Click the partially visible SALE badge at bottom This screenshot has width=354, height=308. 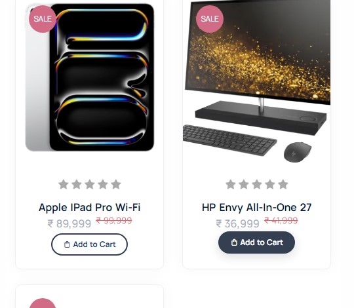click(x=43, y=303)
